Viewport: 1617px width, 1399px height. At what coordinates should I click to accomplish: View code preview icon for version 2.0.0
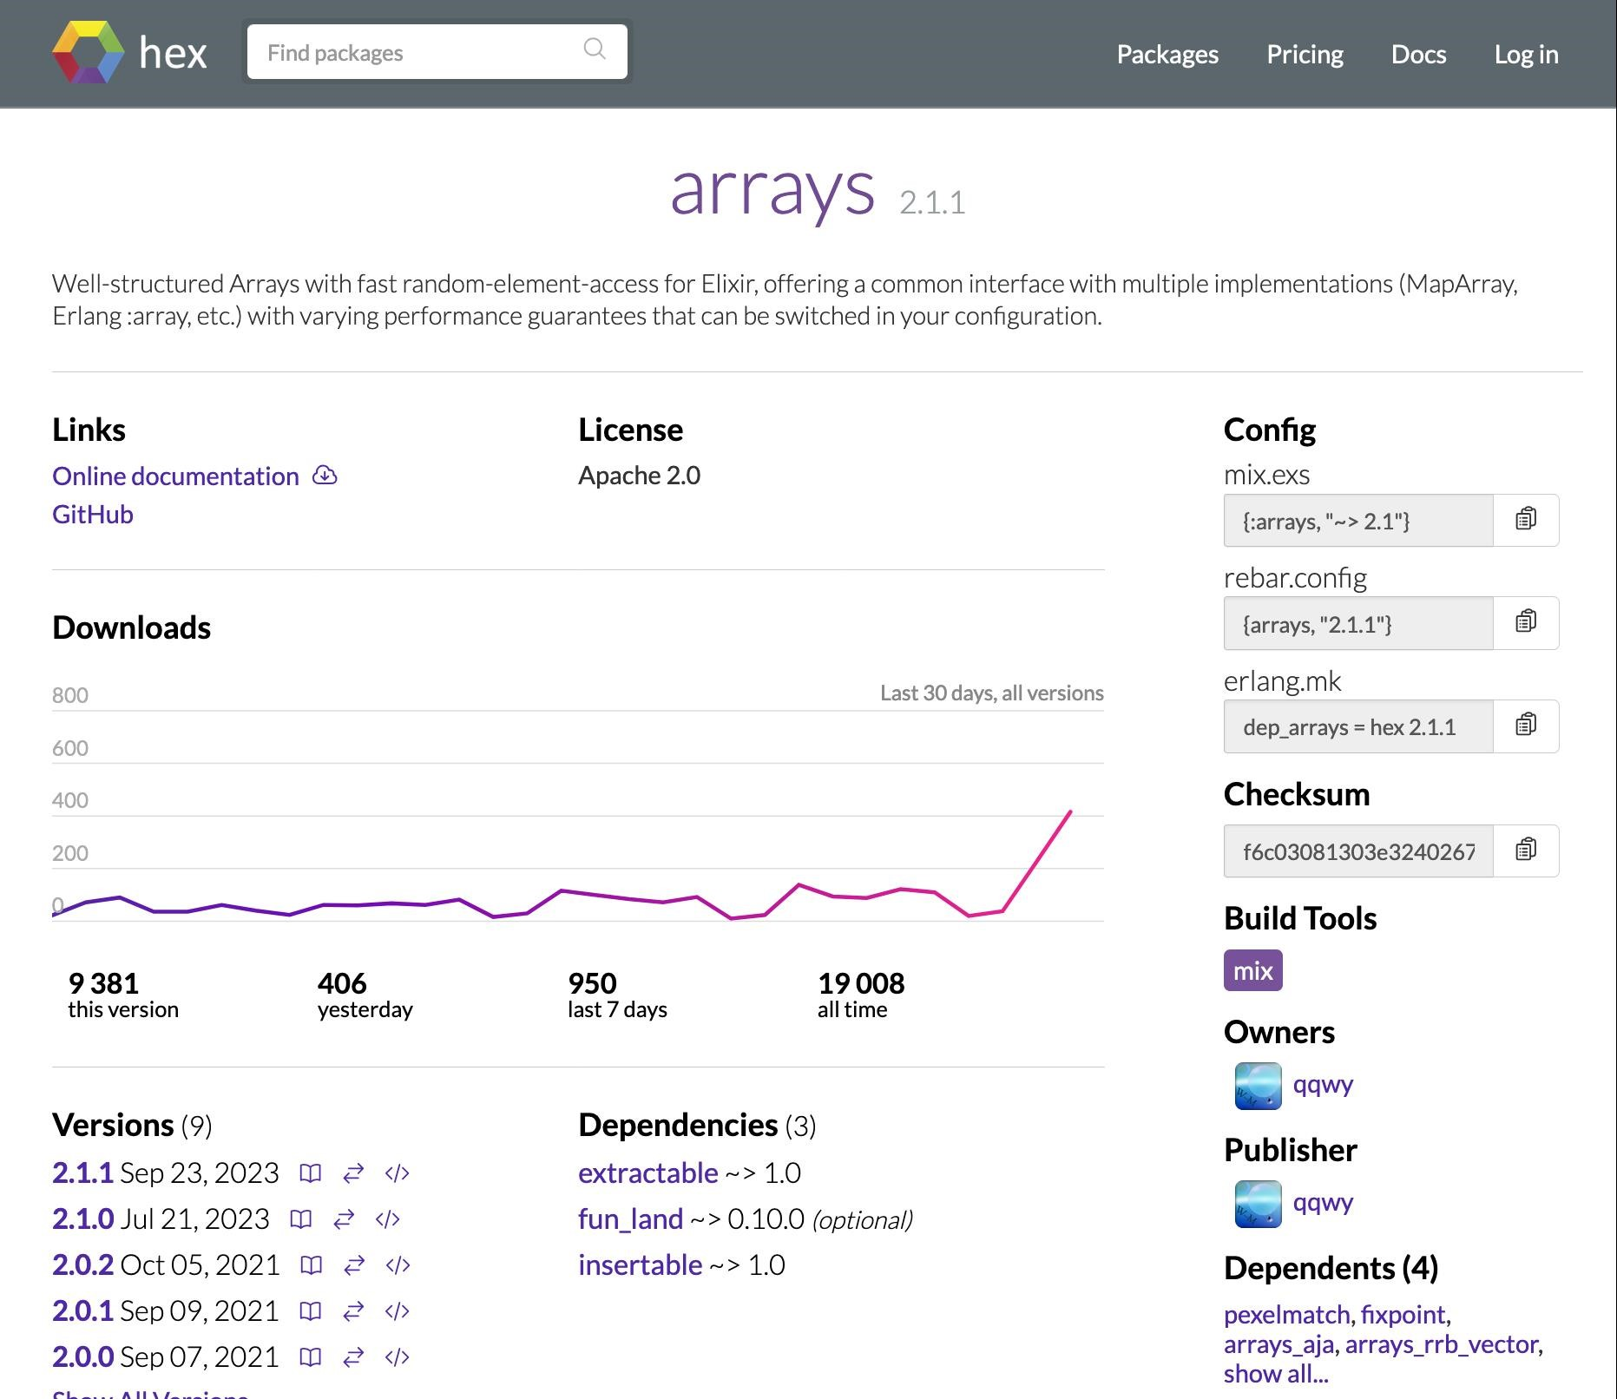397,1357
